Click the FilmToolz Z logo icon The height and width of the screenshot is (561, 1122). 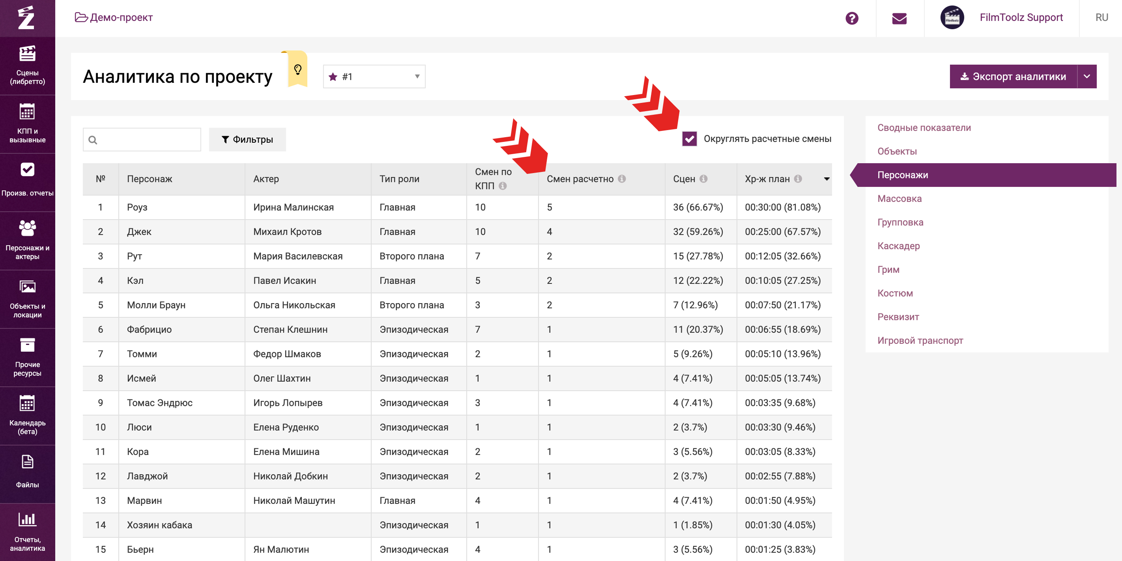[26, 18]
